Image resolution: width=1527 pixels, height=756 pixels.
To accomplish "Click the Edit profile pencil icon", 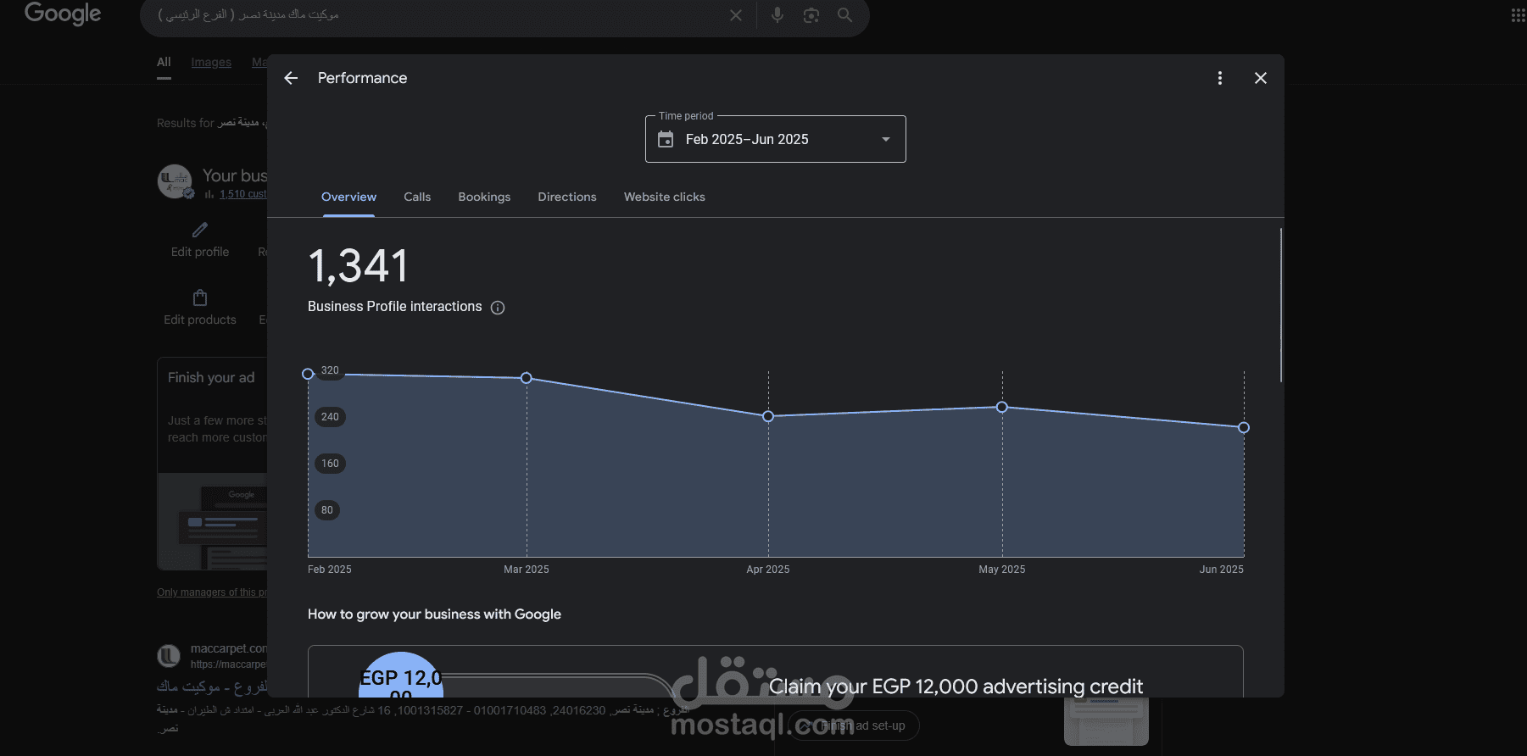I will tap(200, 230).
